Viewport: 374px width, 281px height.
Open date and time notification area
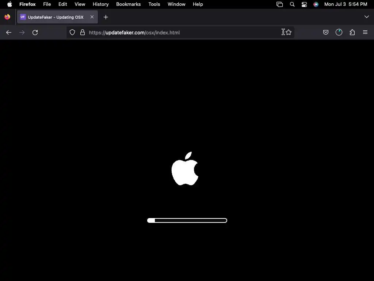pyautogui.click(x=346, y=4)
